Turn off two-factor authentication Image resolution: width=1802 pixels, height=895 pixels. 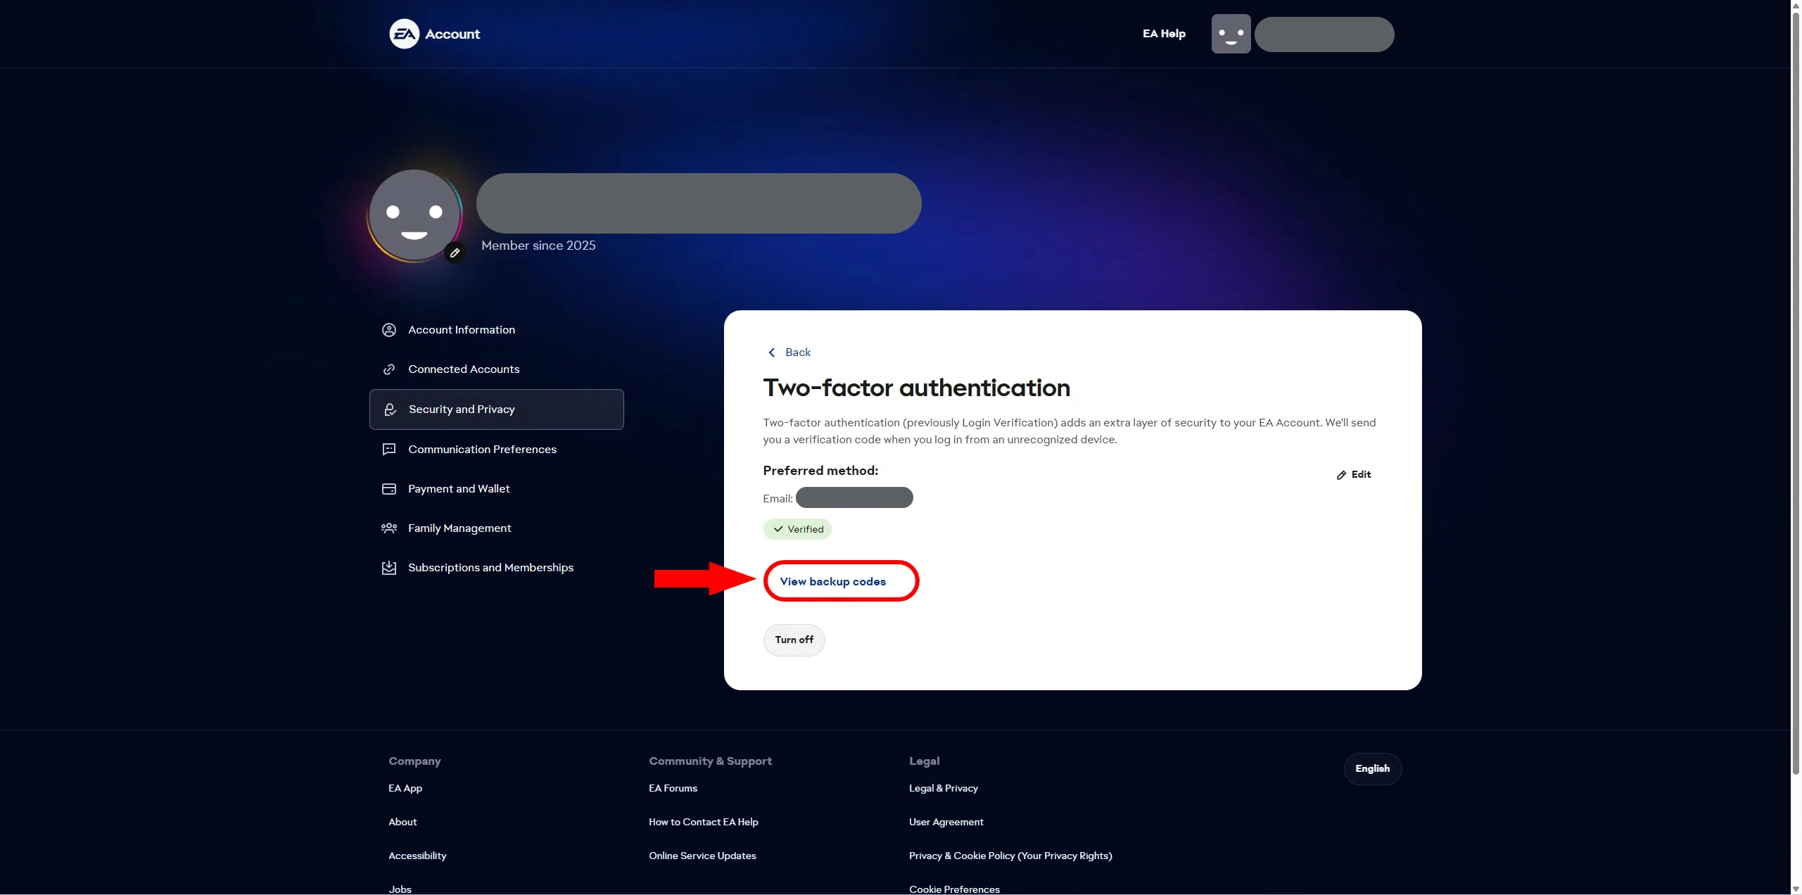[794, 640]
